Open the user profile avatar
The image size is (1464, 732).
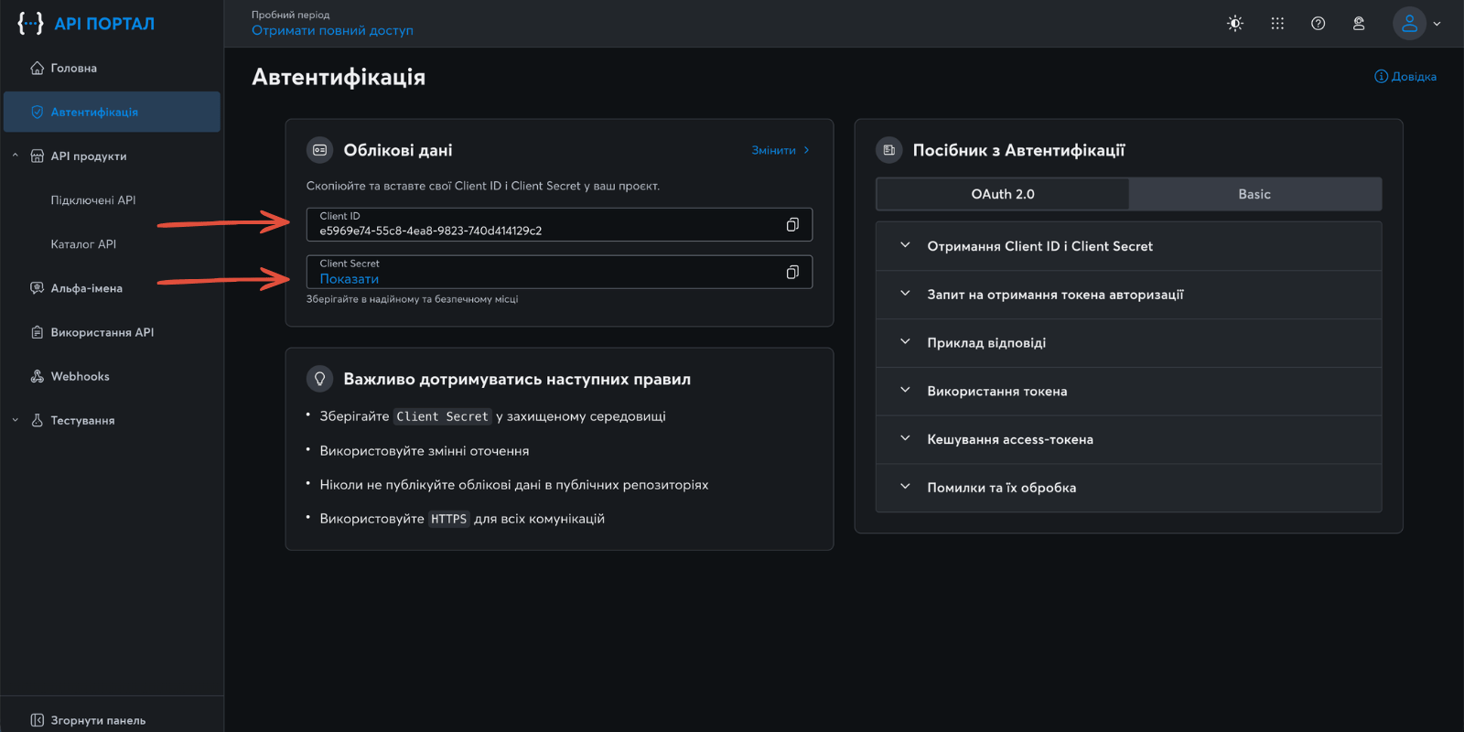1409,24
